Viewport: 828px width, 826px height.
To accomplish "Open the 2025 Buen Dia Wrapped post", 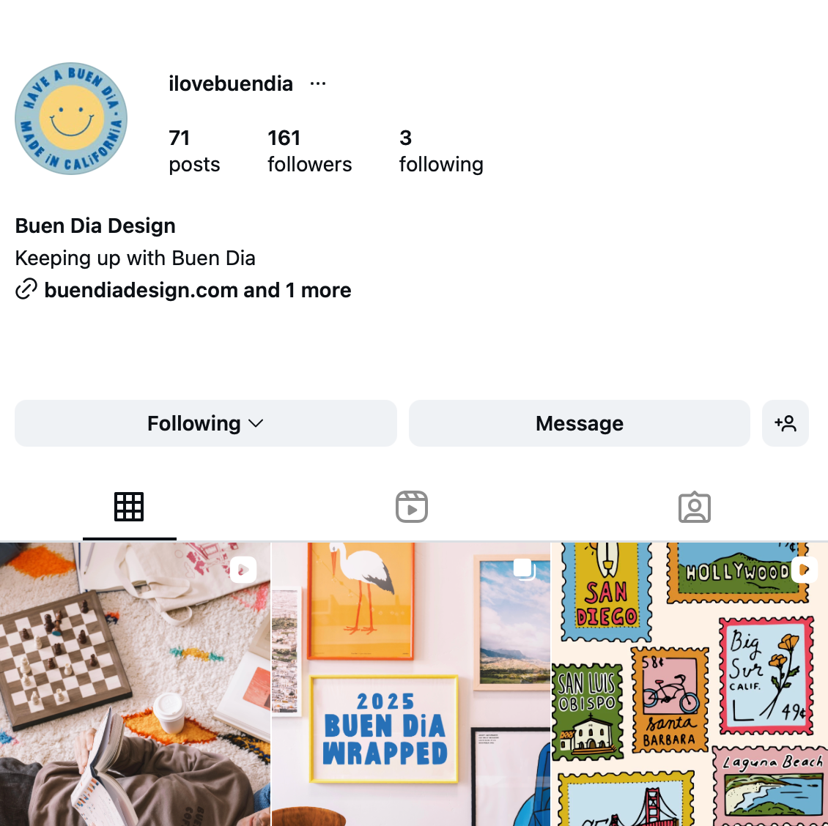I will [x=411, y=684].
